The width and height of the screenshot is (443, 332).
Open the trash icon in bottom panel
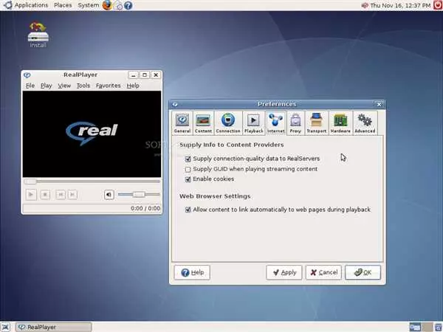(x=439, y=327)
